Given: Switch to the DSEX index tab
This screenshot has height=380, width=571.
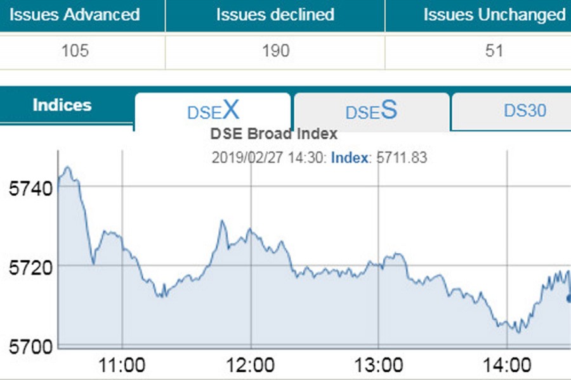Looking at the screenshot, I should 213,111.
